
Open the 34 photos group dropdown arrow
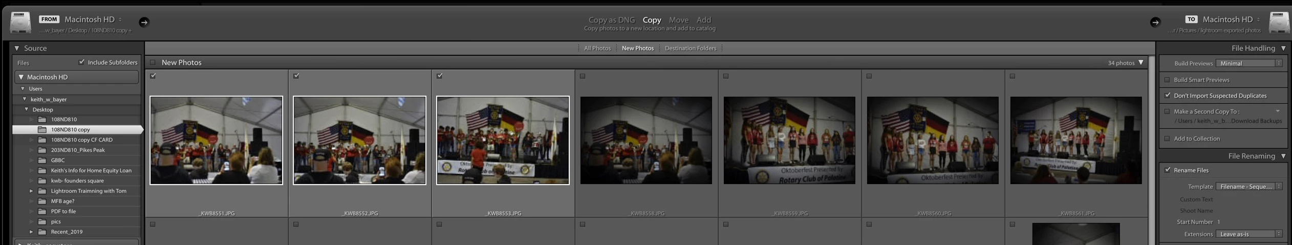[1141, 62]
